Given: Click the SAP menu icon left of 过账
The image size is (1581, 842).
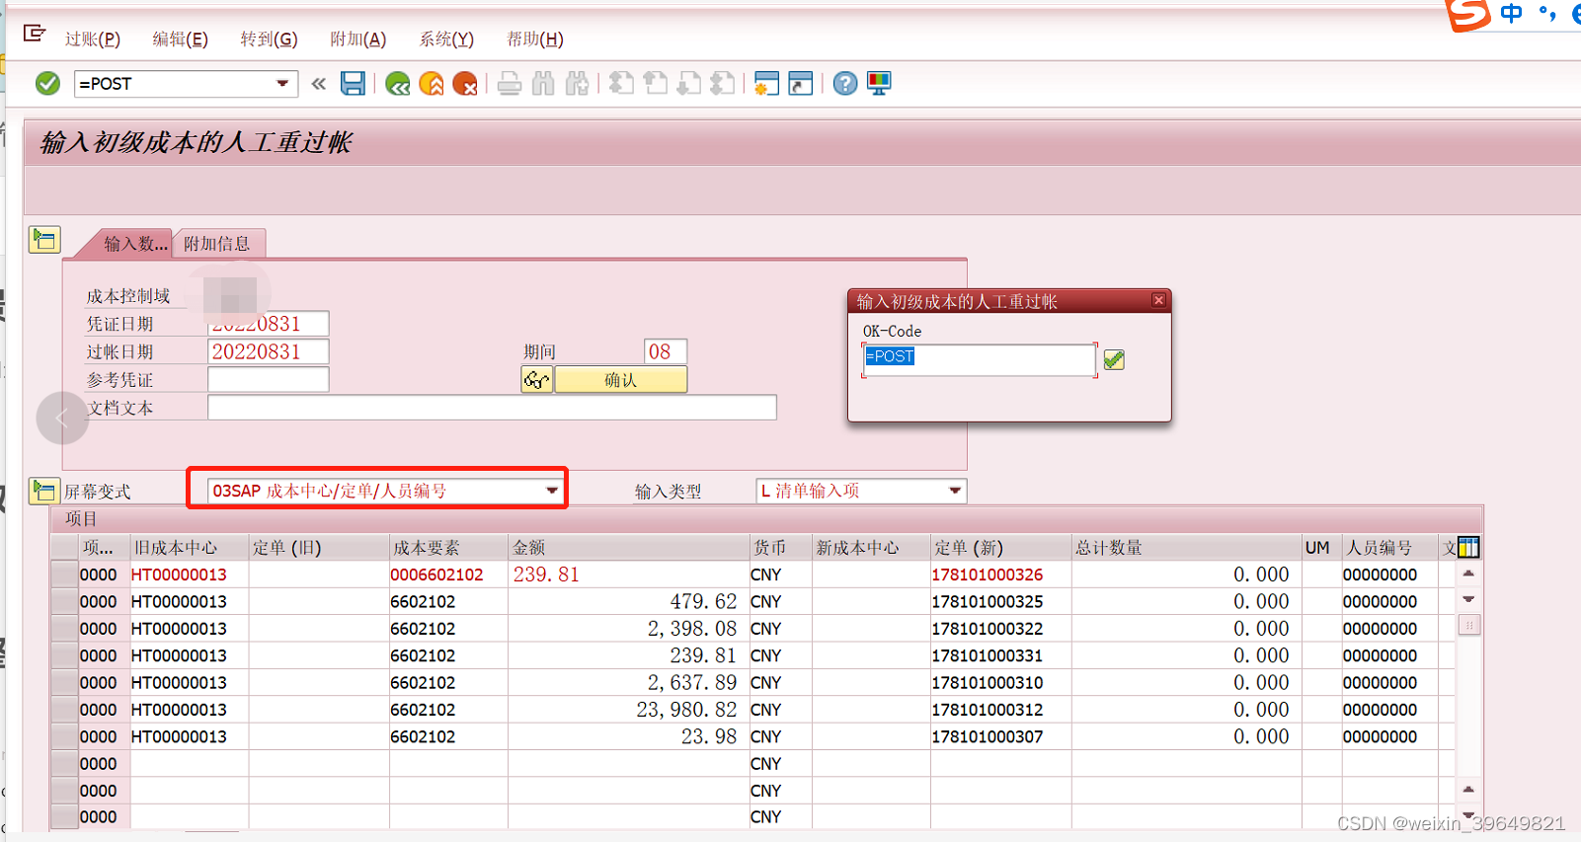Looking at the screenshot, I should coord(35,35).
